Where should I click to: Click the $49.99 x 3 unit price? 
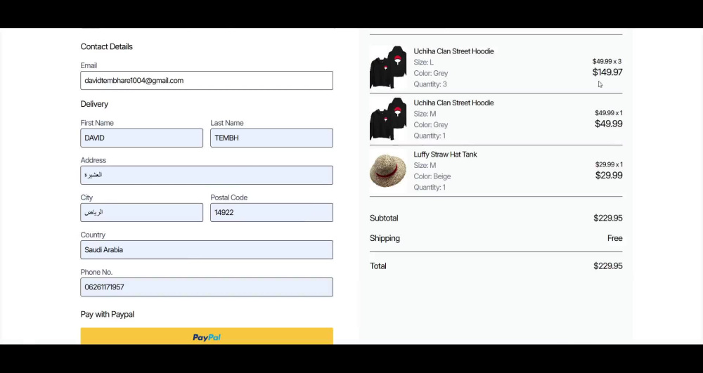607,61
